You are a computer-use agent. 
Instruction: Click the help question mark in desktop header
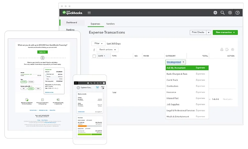237,13
